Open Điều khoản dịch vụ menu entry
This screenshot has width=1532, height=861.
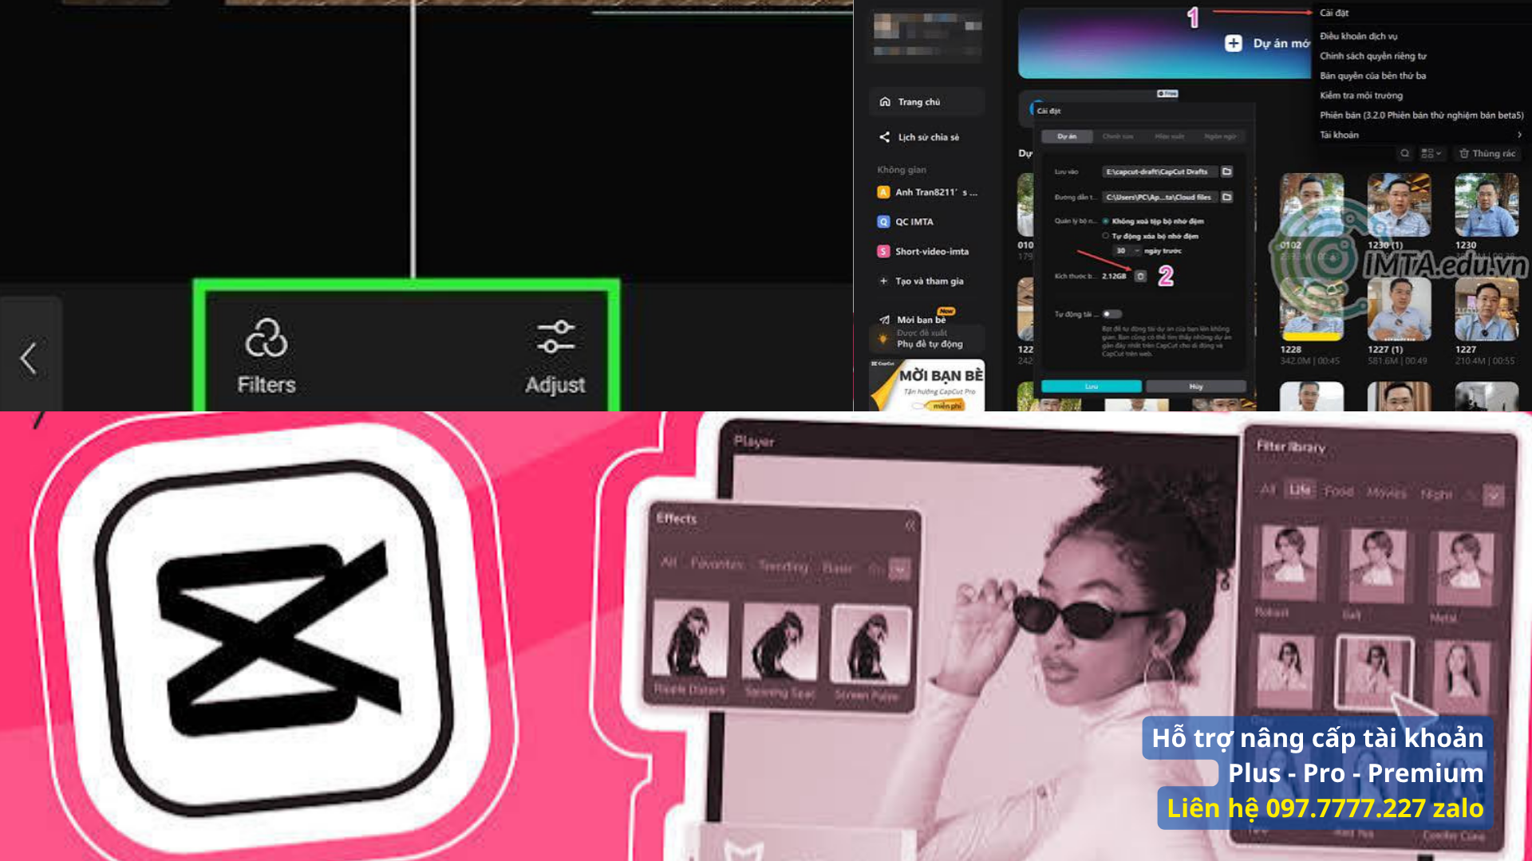[1358, 36]
